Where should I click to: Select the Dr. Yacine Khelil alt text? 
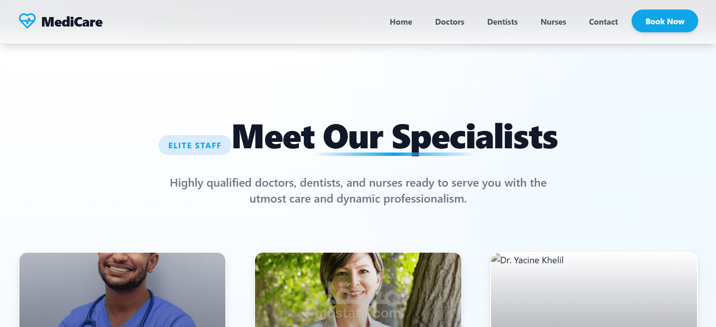pos(532,260)
